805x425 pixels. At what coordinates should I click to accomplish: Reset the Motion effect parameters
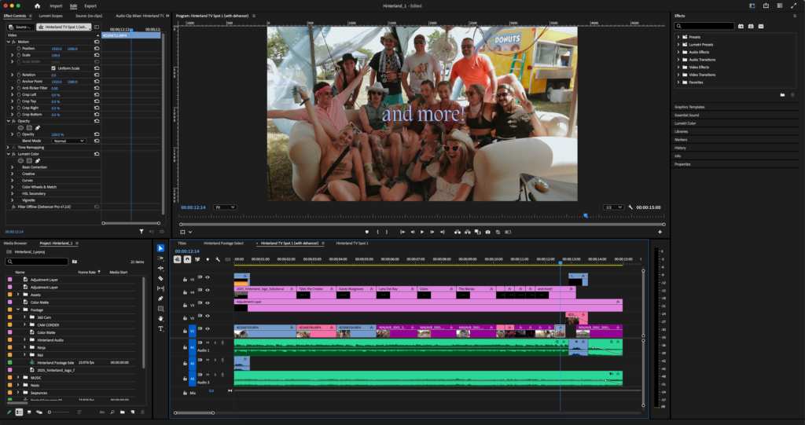click(x=97, y=42)
